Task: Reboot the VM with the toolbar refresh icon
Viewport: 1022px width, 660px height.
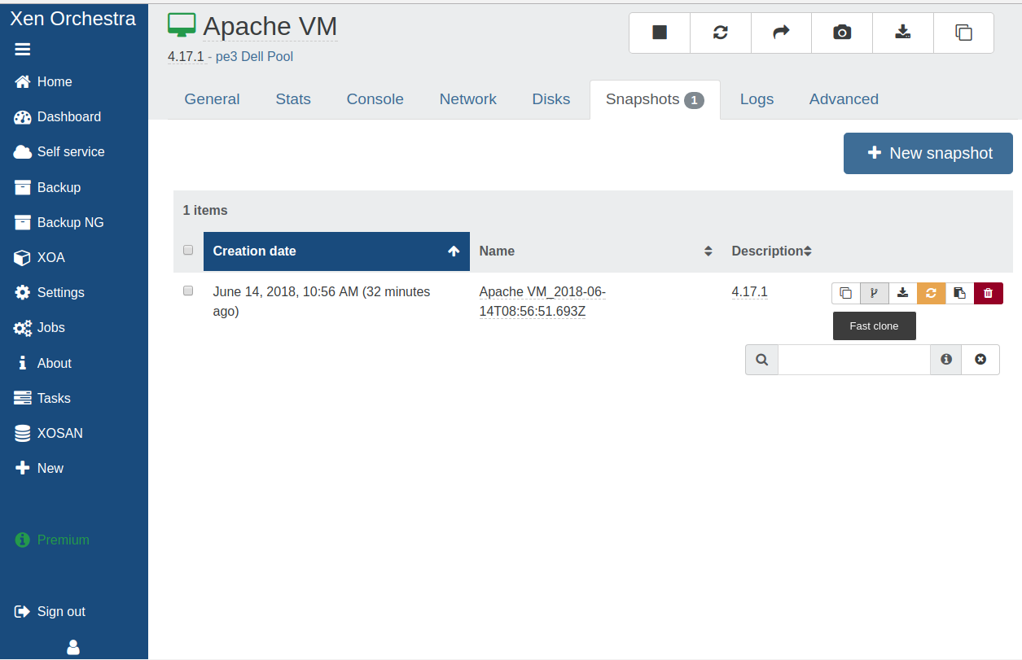Action: pyautogui.click(x=721, y=33)
